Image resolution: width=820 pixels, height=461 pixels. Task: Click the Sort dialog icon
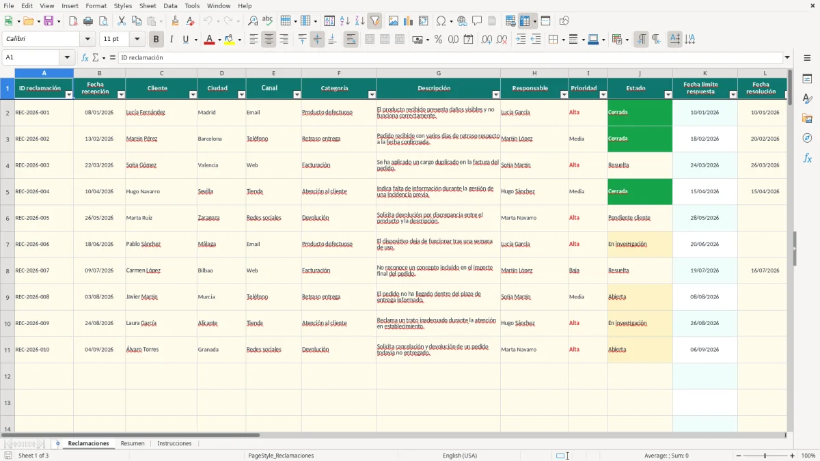pos(329,21)
